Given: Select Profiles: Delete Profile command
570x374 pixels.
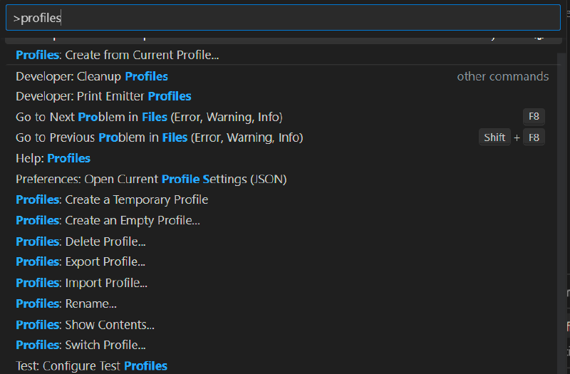Looking at the screenshot, I should point(81,241).
